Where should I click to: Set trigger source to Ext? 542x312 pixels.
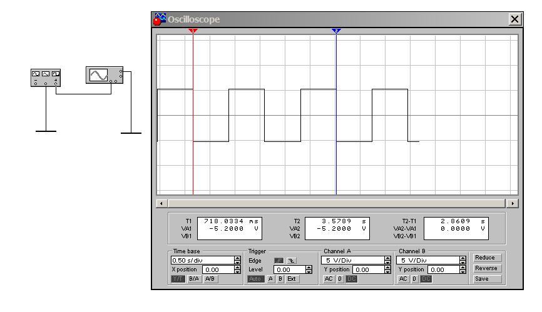(x=292, y=279)
